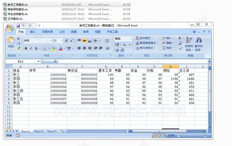The width and height of the screenshot is (232, 146).
Task: Align text right
Action: coord(89,48)
